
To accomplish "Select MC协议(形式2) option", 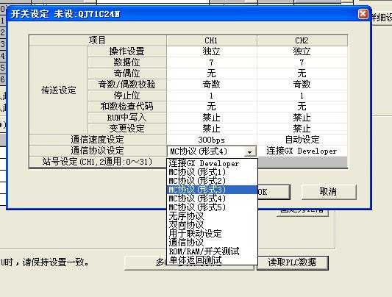I will (x=212, y=181).
